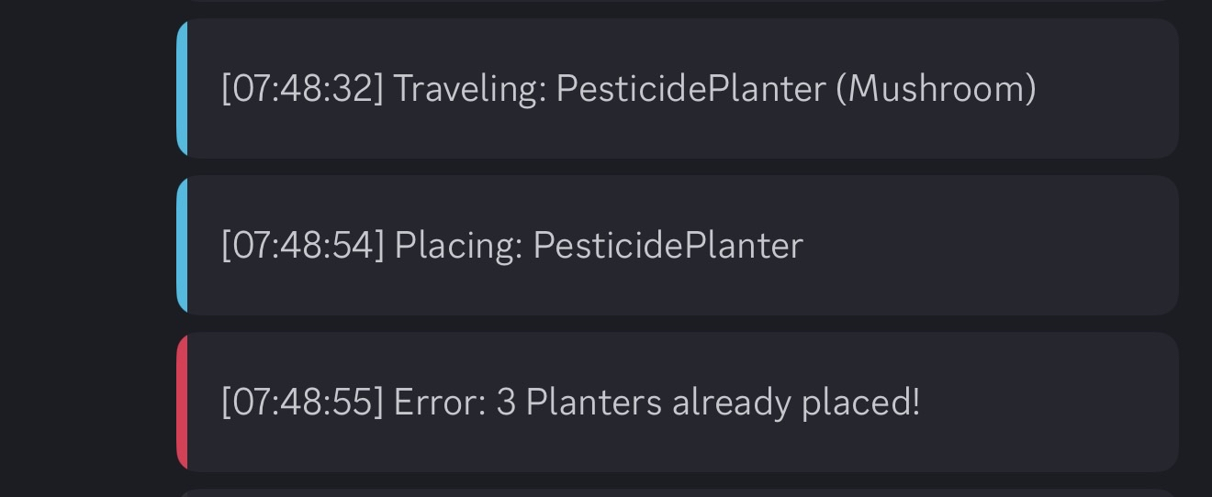Click PesticidePlanter in the Placing message
The height and width of the screenshot is (497, 1212).
[x=668, y=246]
